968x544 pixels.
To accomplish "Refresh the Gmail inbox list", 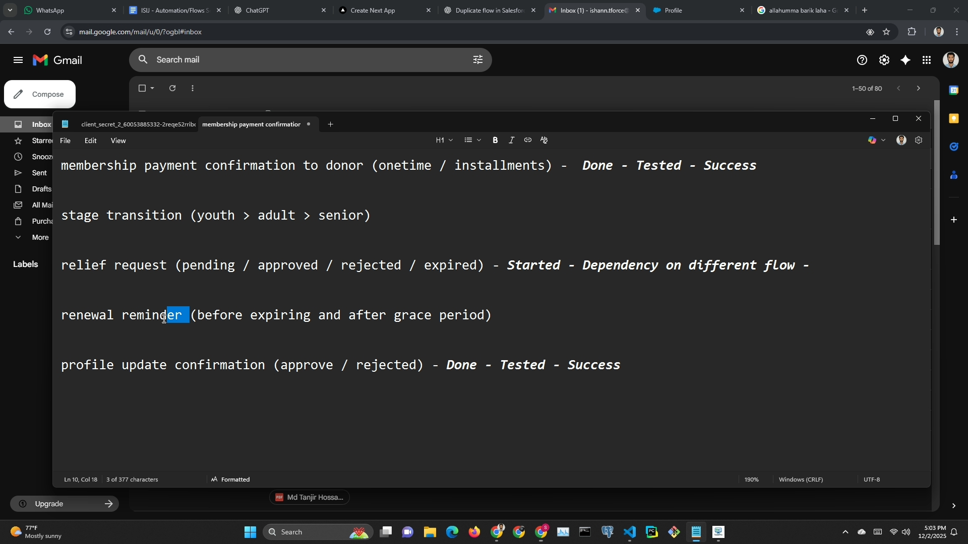I will (x=172, y=88).
